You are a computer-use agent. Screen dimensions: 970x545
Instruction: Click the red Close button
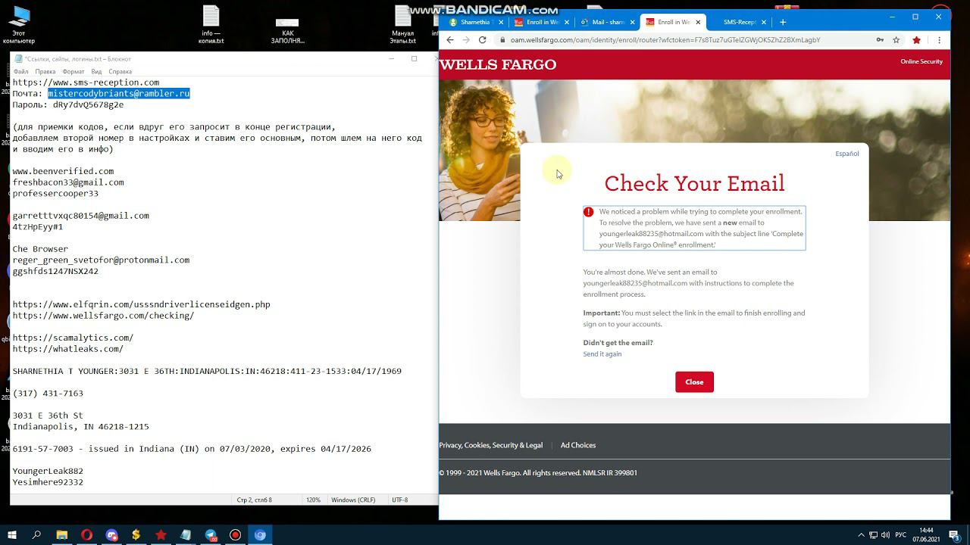tap(694, 382)
